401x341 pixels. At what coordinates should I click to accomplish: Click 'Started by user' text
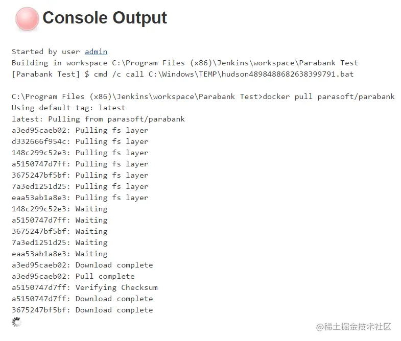(46, 52)
